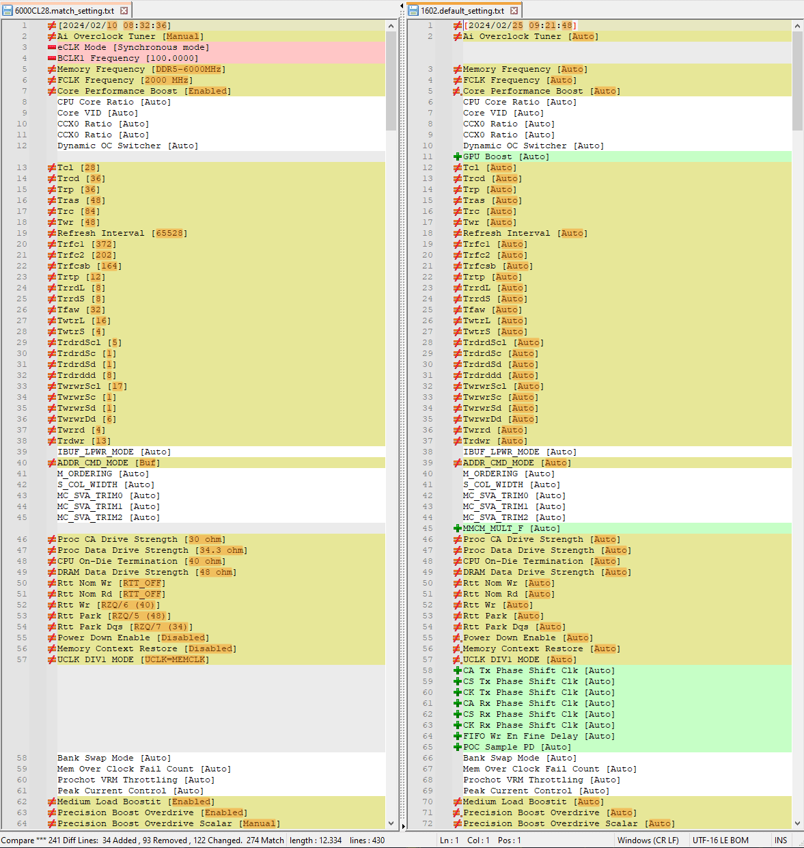804x848 pixels.
Task: Click changed-line marker beside Rtt Park [RZQ/5 (48)]
Action: click(x=52, y=616)
